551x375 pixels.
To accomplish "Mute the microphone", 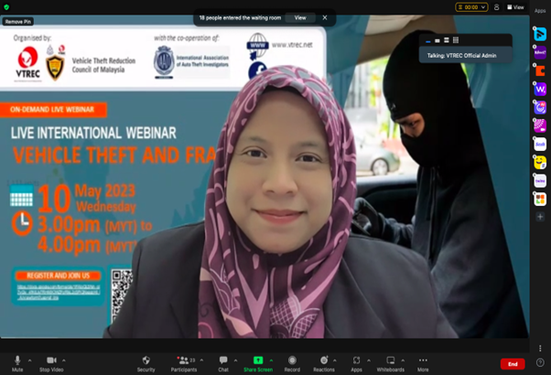I will point(16,361).
